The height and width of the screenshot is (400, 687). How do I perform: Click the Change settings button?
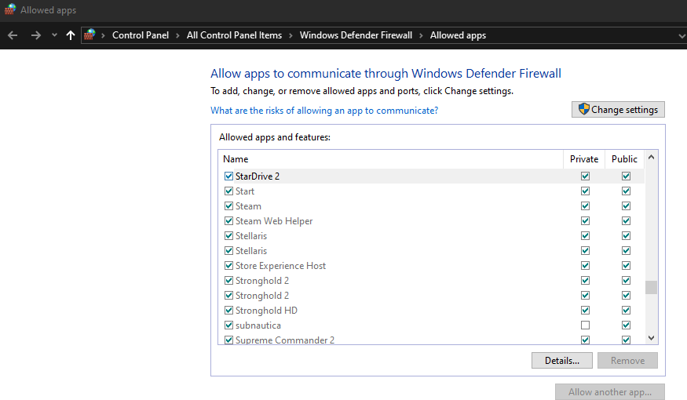coord(618,110)
